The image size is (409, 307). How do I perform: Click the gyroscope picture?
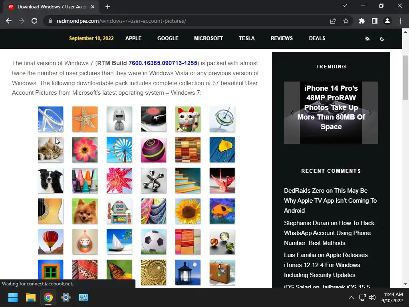pos(222,119)
